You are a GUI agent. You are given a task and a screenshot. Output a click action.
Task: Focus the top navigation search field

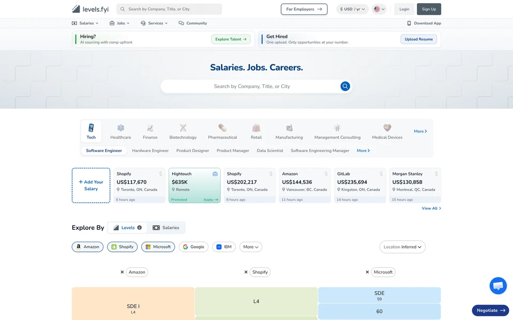[x=169, y=9]
